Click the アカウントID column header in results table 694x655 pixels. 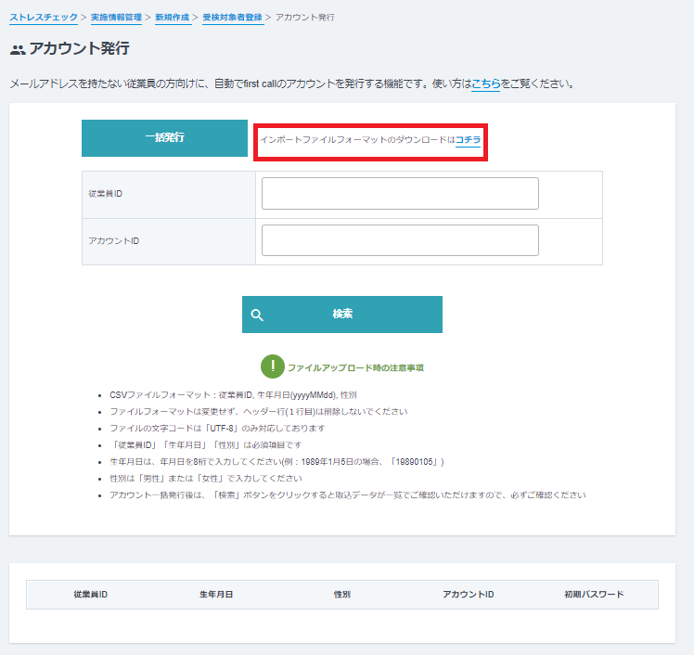click(469, 595)
